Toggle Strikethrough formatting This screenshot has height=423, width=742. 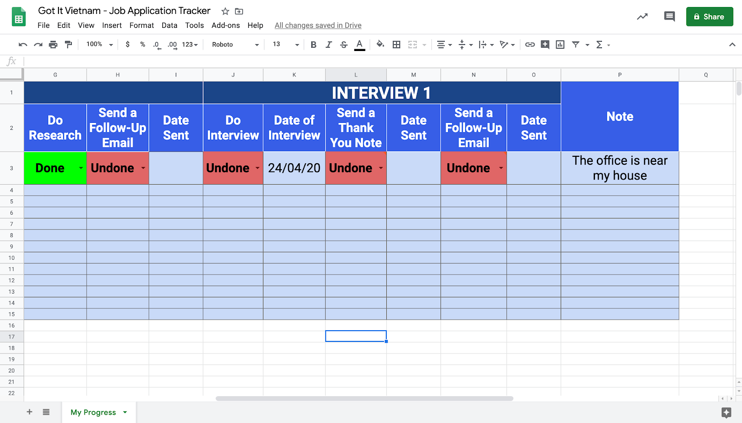(x=344, y=45)
